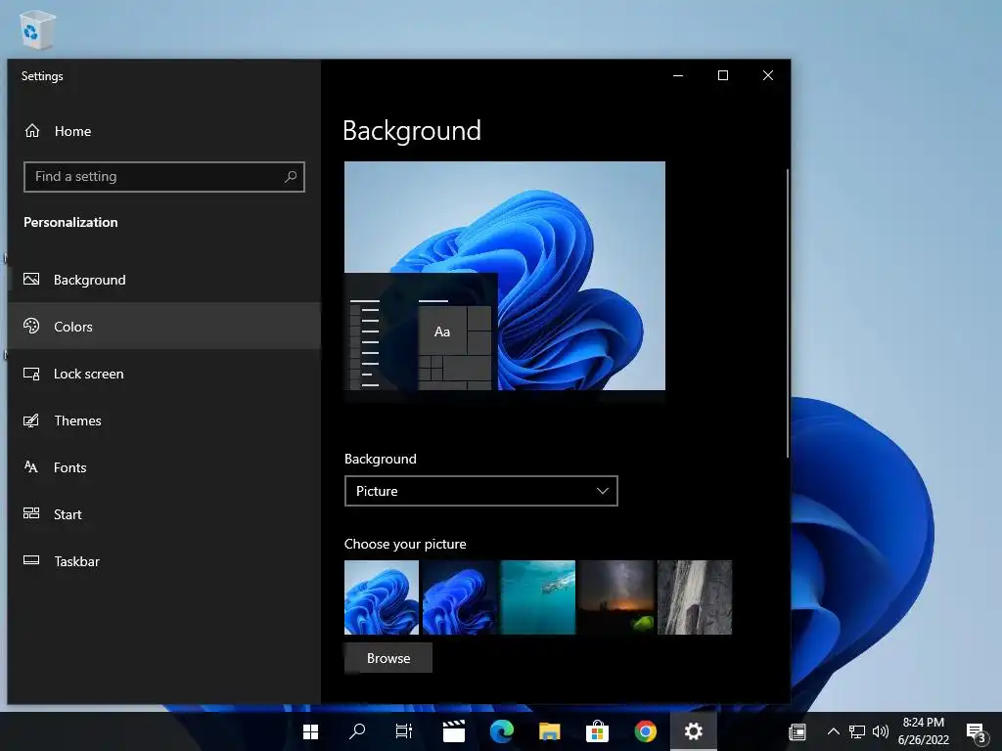1002x751 pixels.
Task: Select Fonts in Personalization menu
Action: [x=163, y=466]
